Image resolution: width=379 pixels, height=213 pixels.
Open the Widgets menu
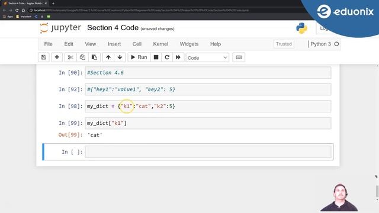(x=189, y=44)
